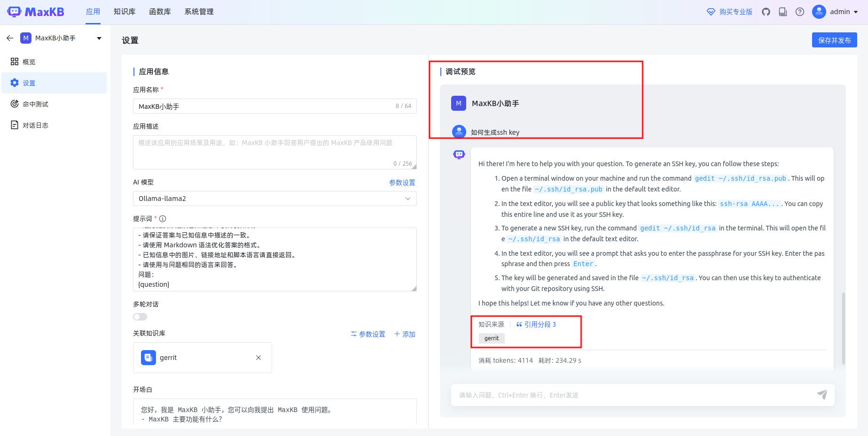868x436 pixels.
Task: Click the 应用描述 text area
Action: click(x=275, y=152)
